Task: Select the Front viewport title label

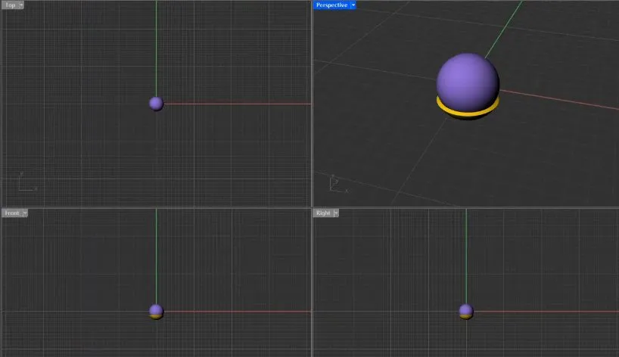Action: tap(11, 213)
